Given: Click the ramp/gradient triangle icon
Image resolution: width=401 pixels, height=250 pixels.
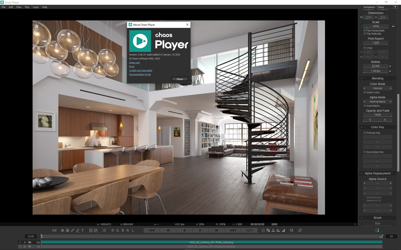Looking at the screenshot, I should click(x=283, y=230).
